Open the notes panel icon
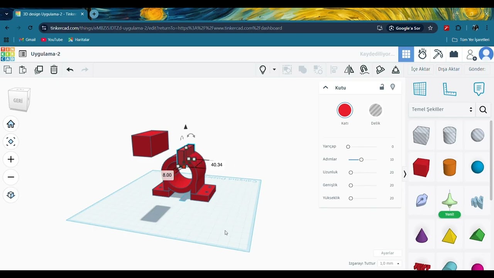This screenshot has height=278, width=494. coord(479,89)
